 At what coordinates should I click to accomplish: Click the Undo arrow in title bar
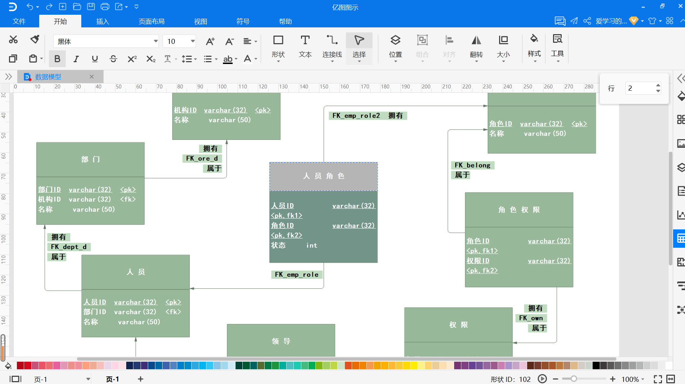pos(30,6)
